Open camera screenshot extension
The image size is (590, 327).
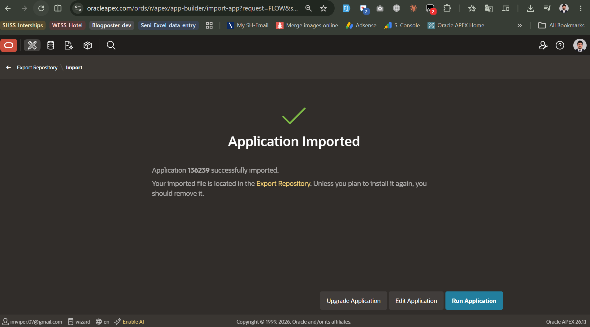(x=380, y=8)
